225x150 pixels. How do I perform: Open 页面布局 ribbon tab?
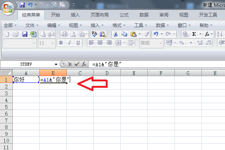tap(100, 15)
